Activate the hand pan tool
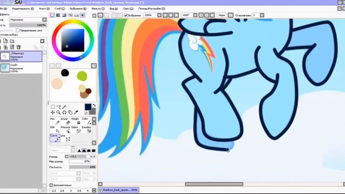345x194 pixels. tap(70, 113)
